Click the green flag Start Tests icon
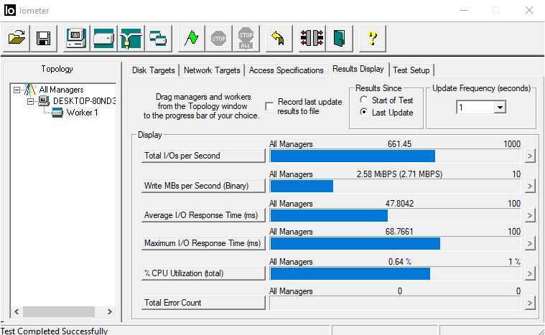This screenshot has height=335, width=545. click(x=190, y=38)
